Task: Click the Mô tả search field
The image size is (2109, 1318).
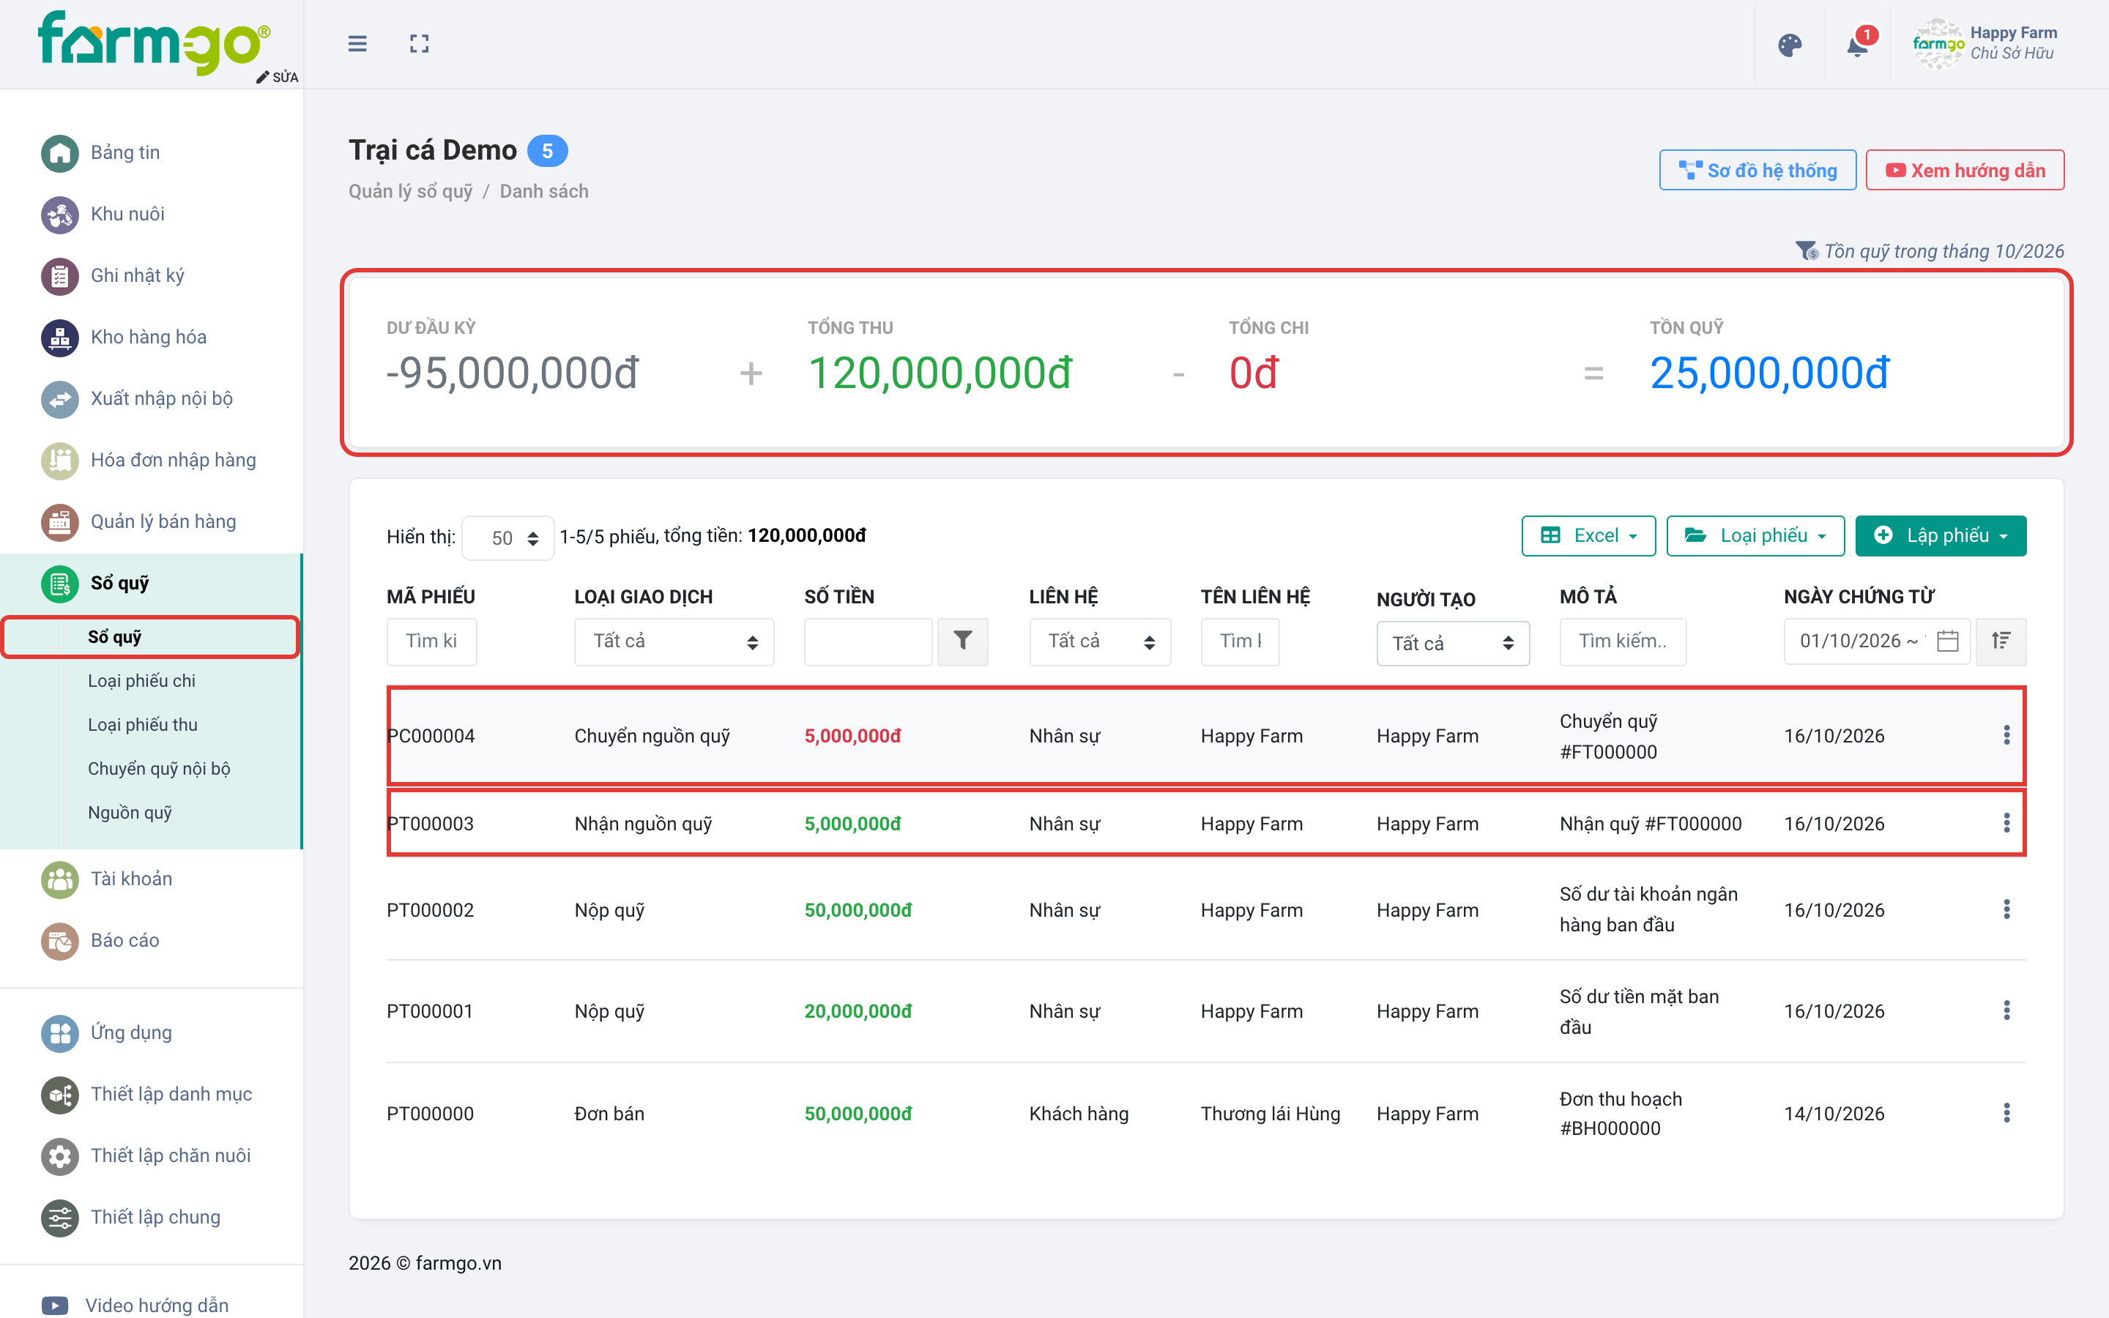Action: click(1623, 641)
